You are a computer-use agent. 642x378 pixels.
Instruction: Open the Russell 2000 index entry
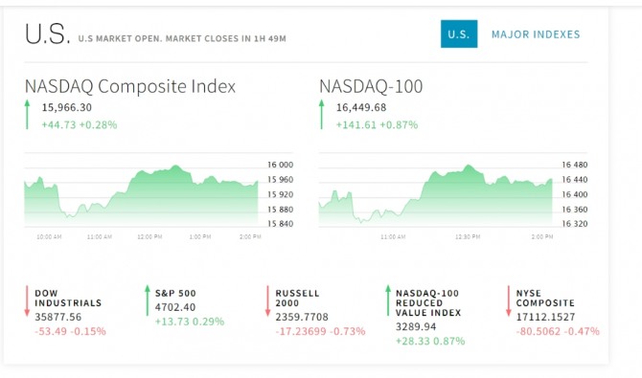point(297,299)
